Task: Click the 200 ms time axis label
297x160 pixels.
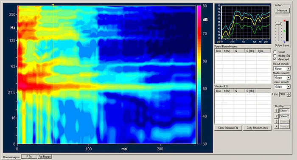Action: pyautogui.click(x=160, y=149)
